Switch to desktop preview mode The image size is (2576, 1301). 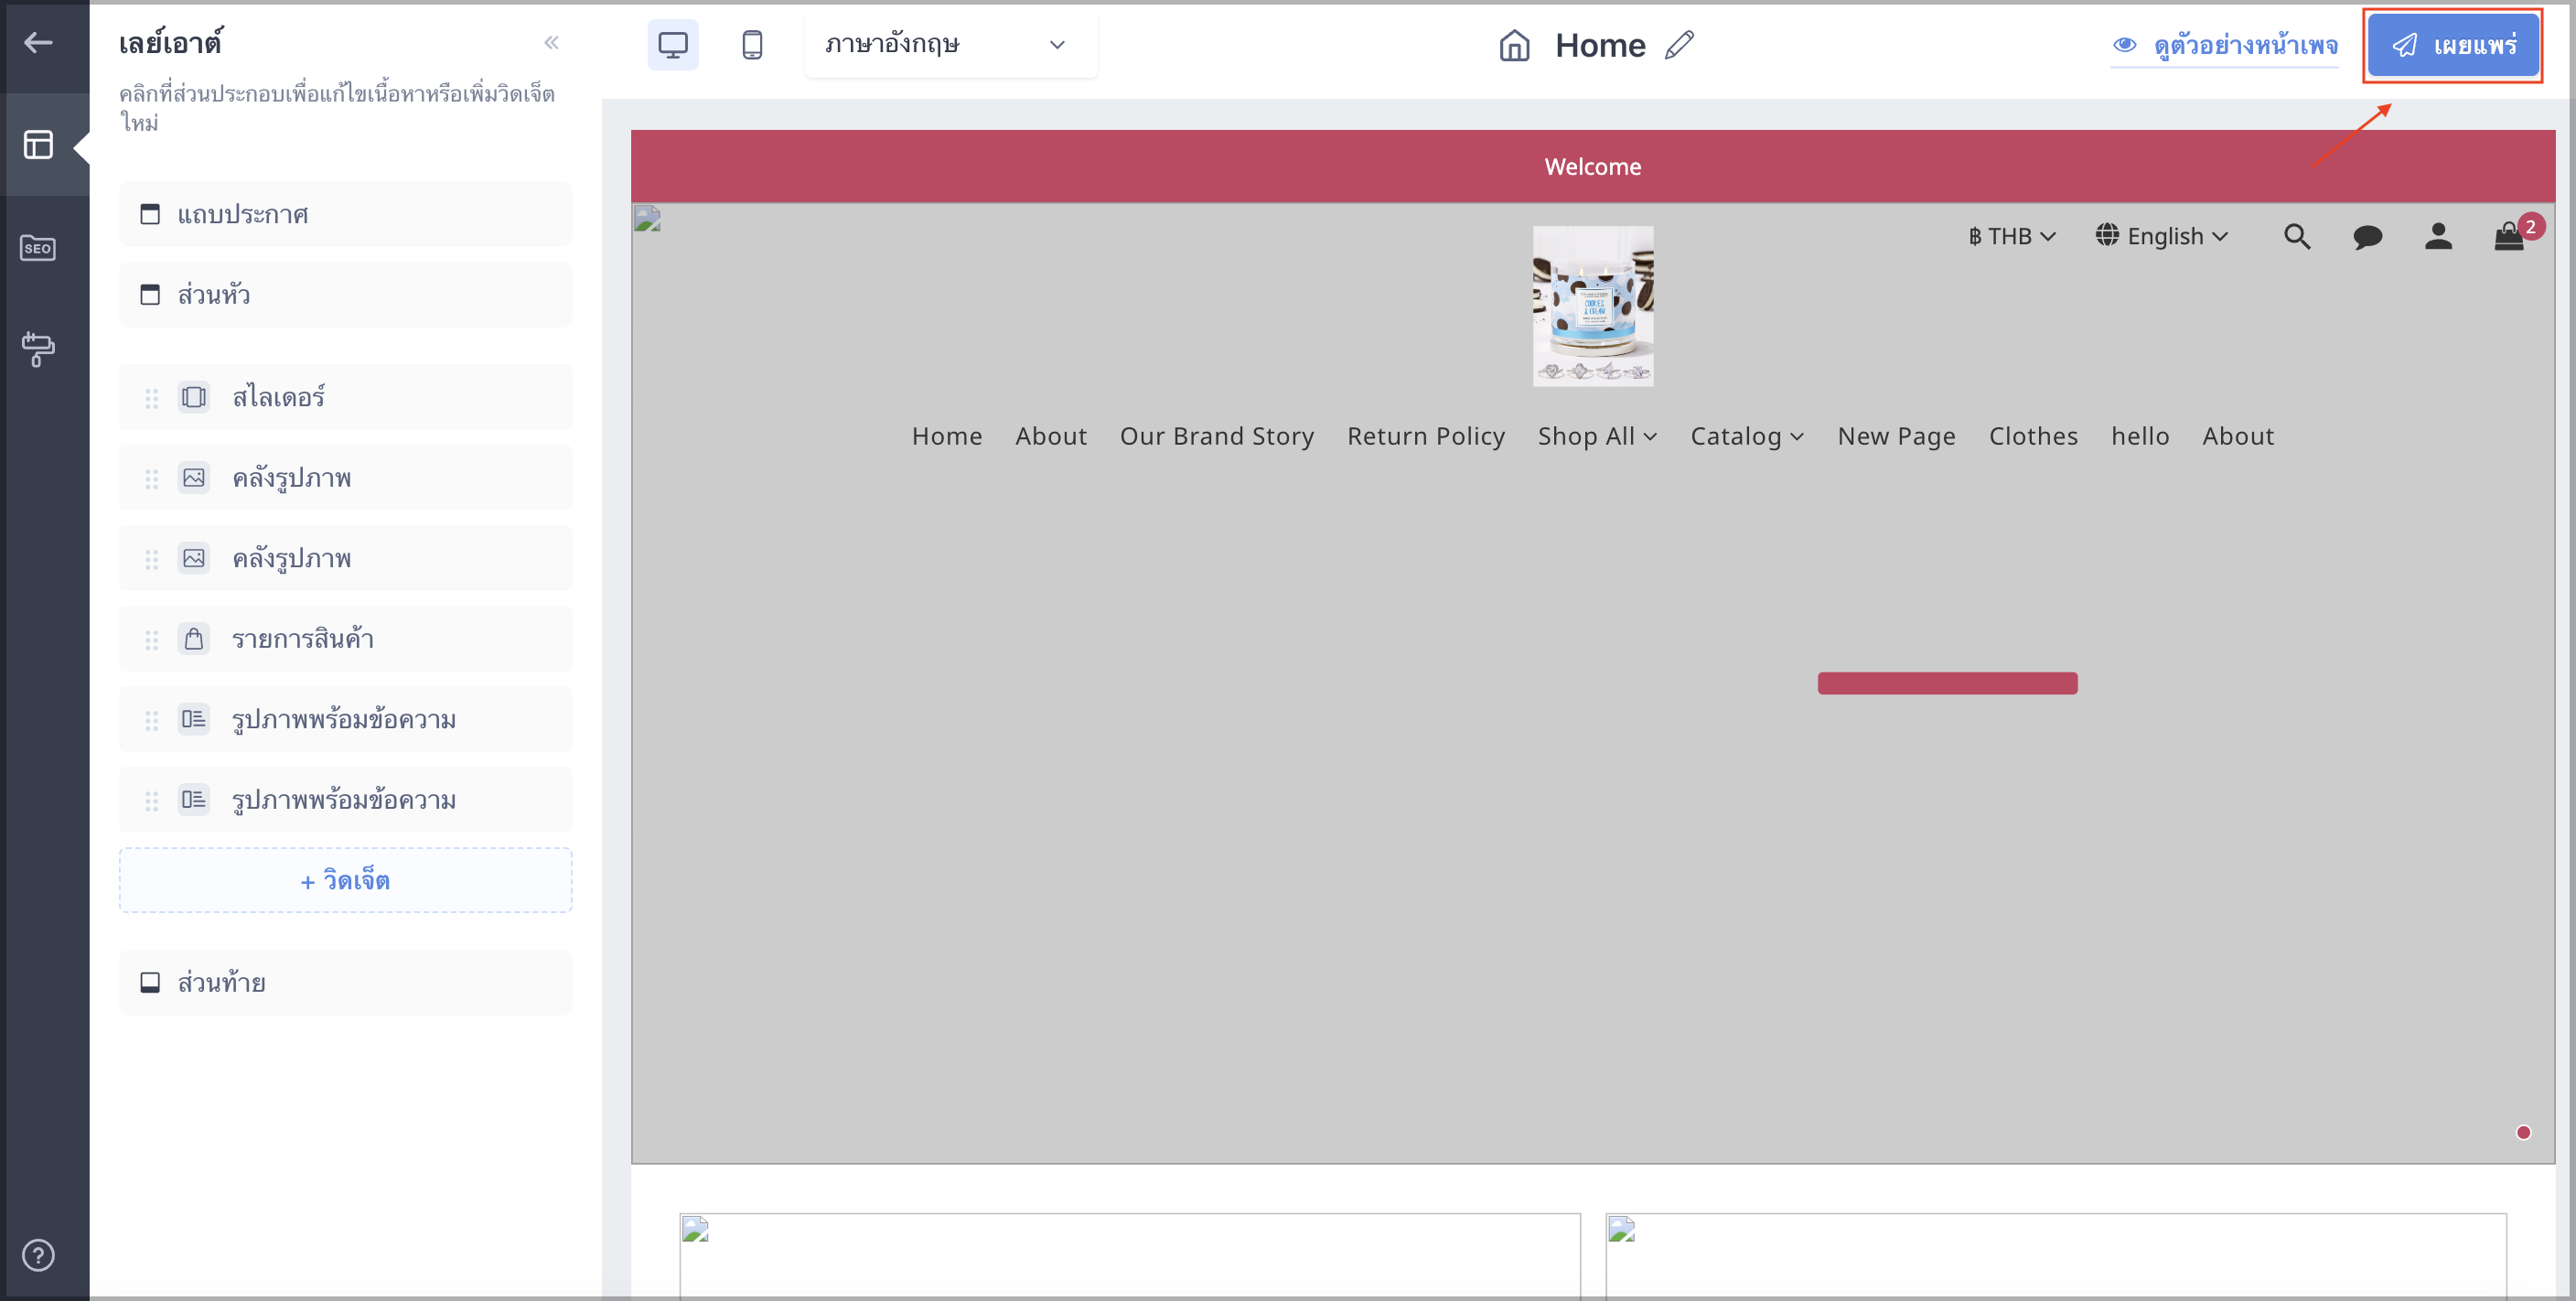(673, 45)
